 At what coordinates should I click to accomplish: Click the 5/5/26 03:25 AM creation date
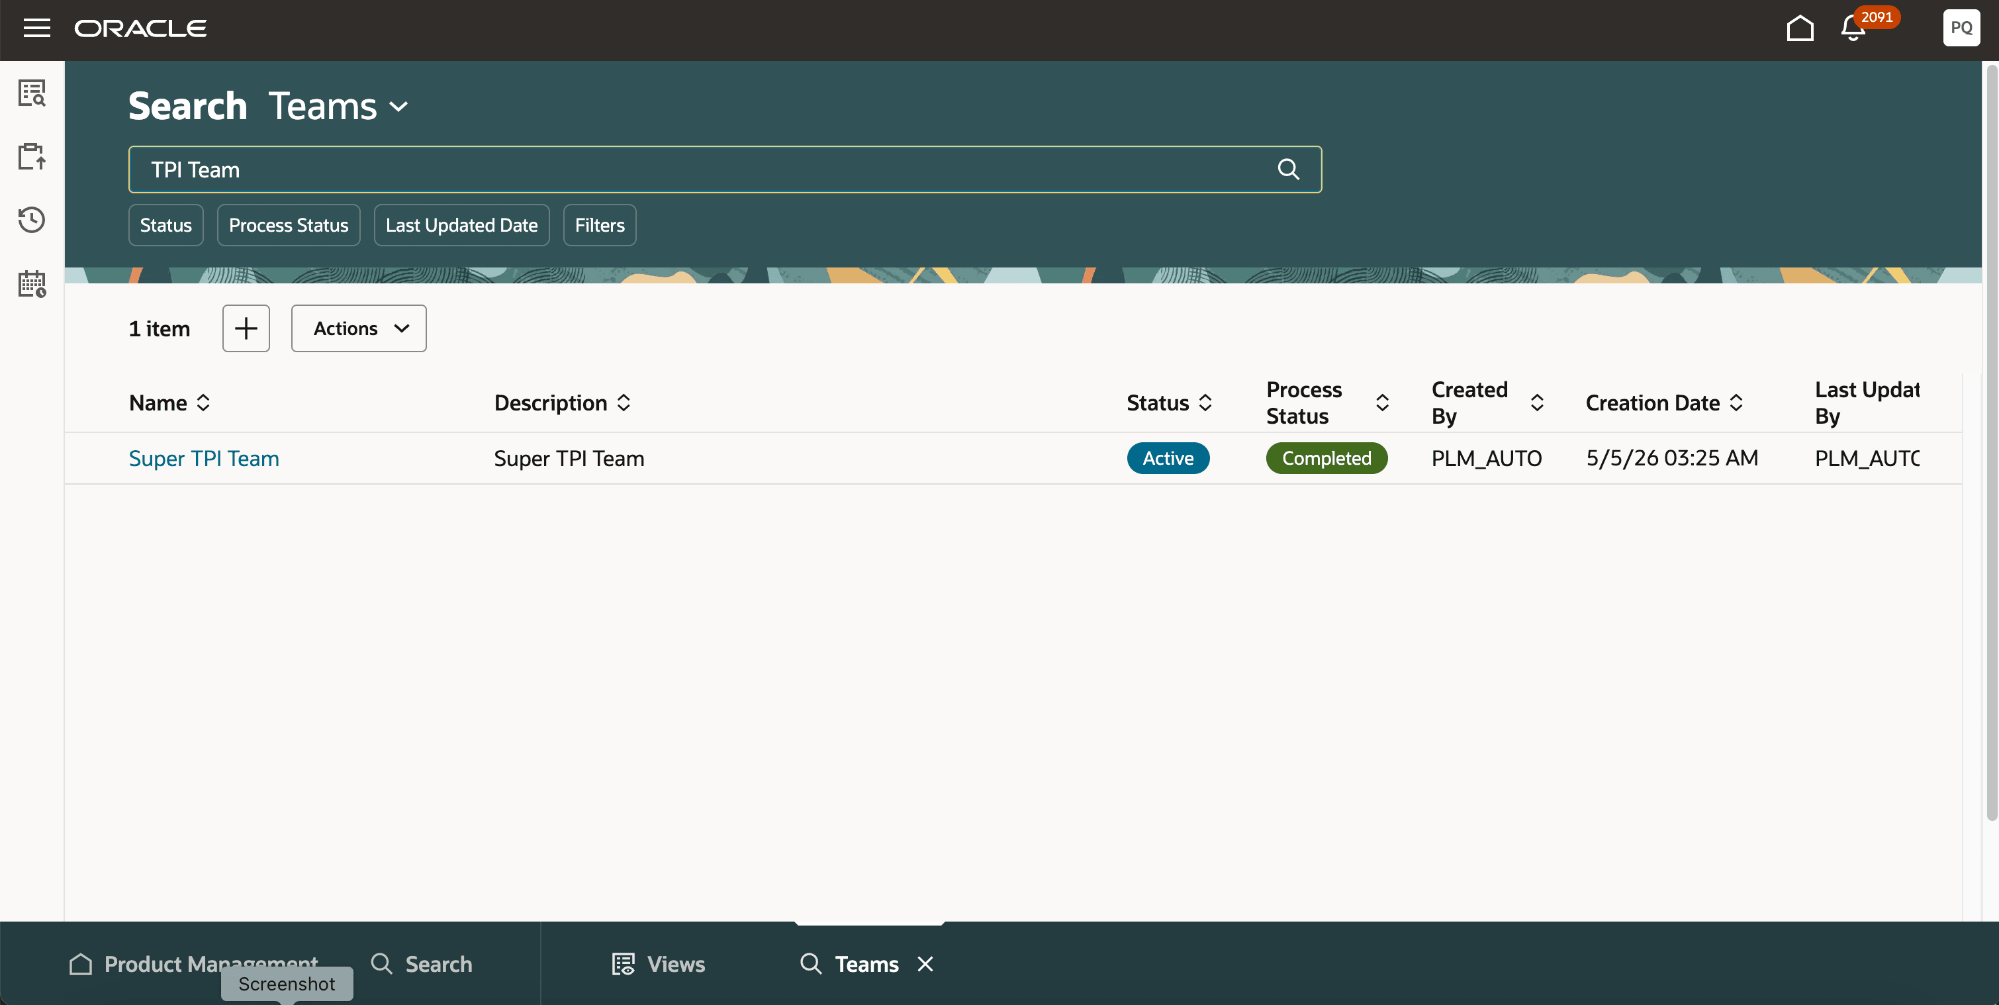coord(1672,458)
